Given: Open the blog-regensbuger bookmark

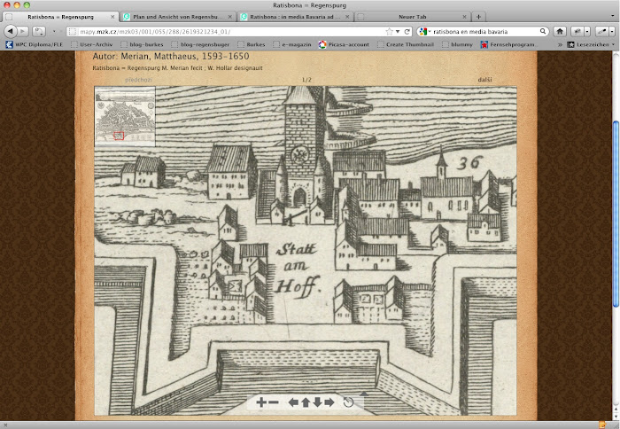Looking at the screenshot, I should pyautogui.click(x=200, y=44).
